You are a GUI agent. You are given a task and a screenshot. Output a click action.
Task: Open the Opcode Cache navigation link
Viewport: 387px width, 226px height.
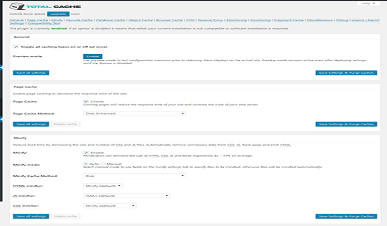point(79,20)
